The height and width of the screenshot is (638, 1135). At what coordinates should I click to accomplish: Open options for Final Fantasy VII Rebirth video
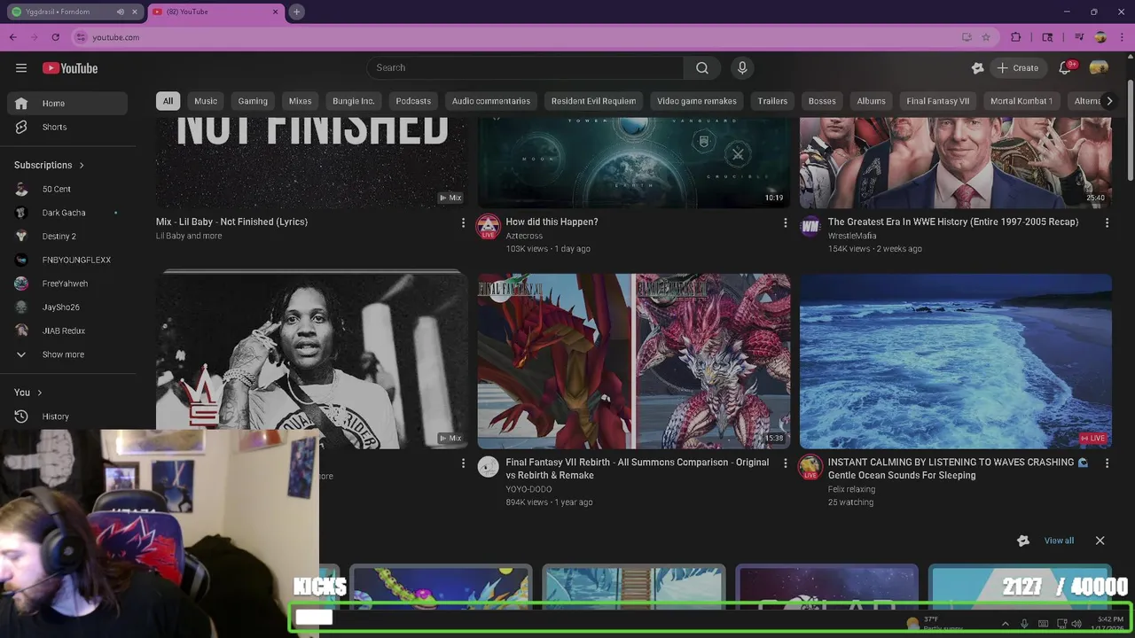coord(785,463)
